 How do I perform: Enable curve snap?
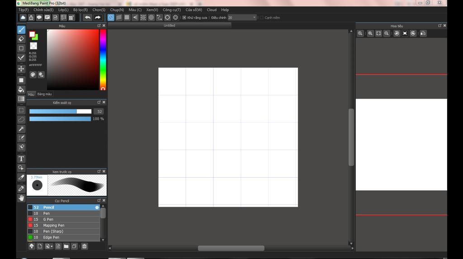coord(159,18)
